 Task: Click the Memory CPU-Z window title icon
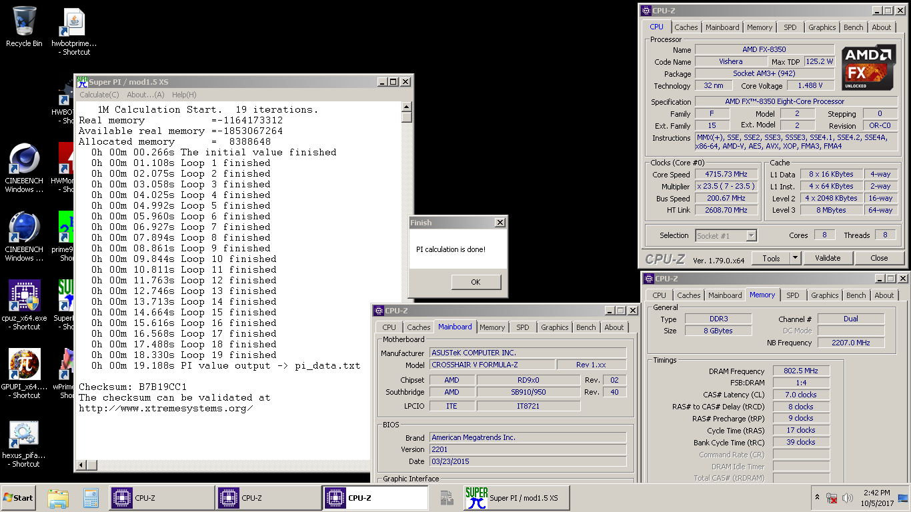pyautogui.click(x=648, y=279)
